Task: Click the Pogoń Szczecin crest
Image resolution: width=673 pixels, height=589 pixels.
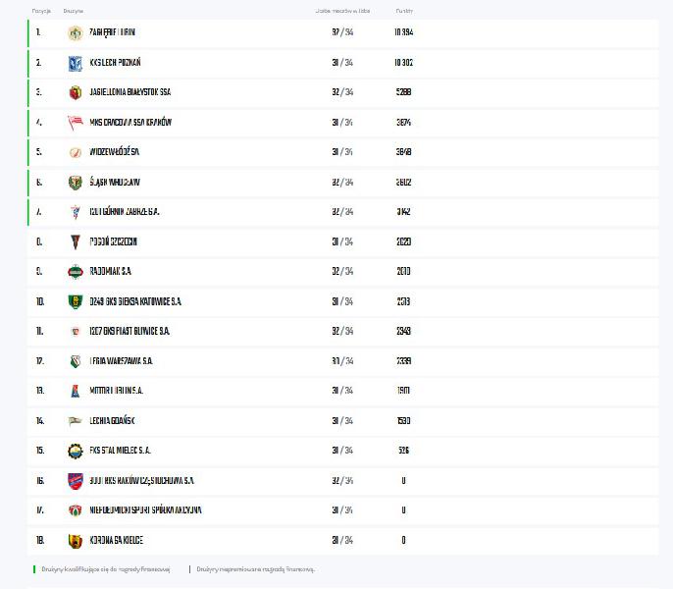Action: point(75,241)
